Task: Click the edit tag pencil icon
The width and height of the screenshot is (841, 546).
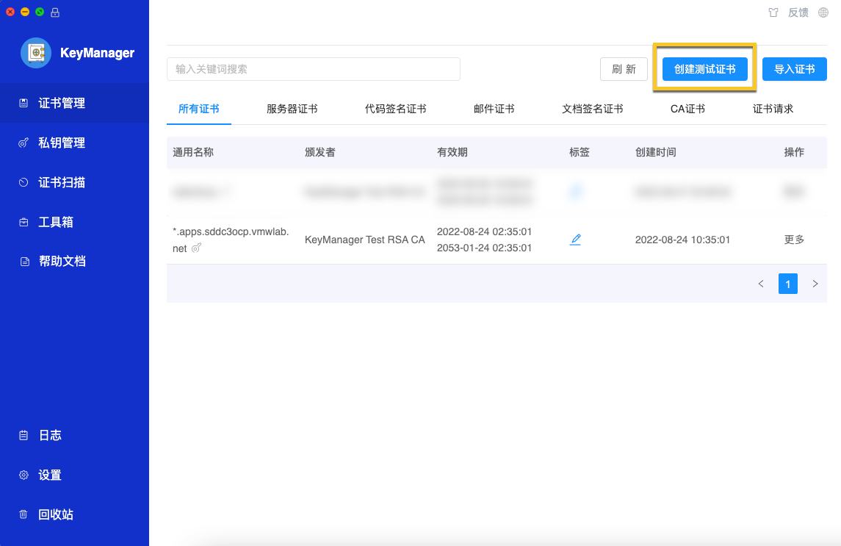Action: click(576, 240)
